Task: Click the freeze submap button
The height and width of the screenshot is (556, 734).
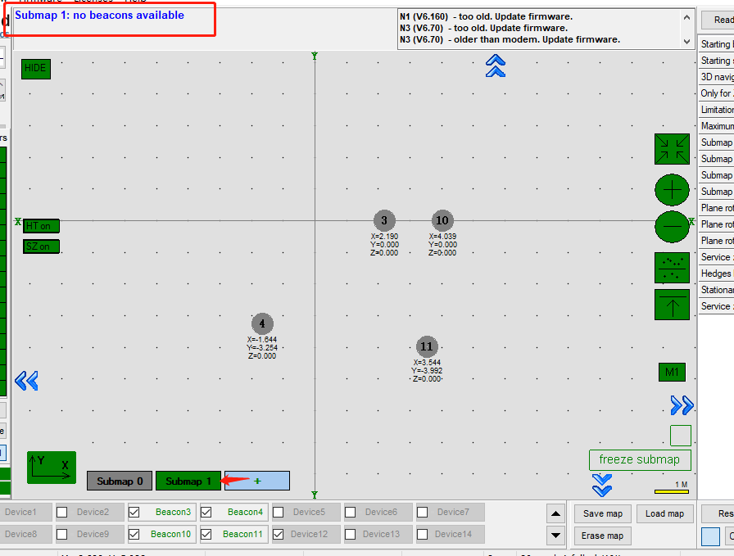Action: point(639,460)
